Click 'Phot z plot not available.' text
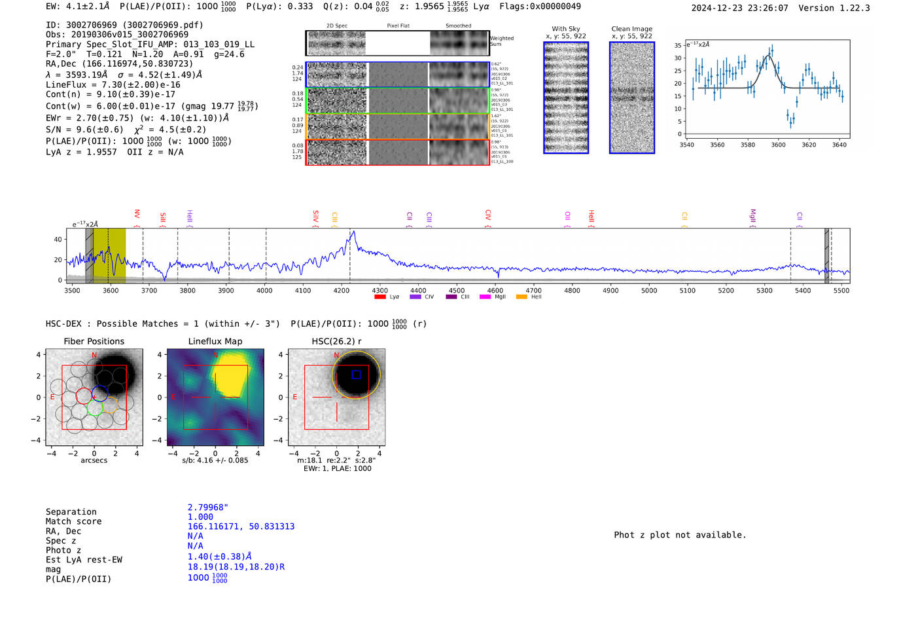Viewport: 916px width, 624px height. pyautogui.click(x=680, y=535)
